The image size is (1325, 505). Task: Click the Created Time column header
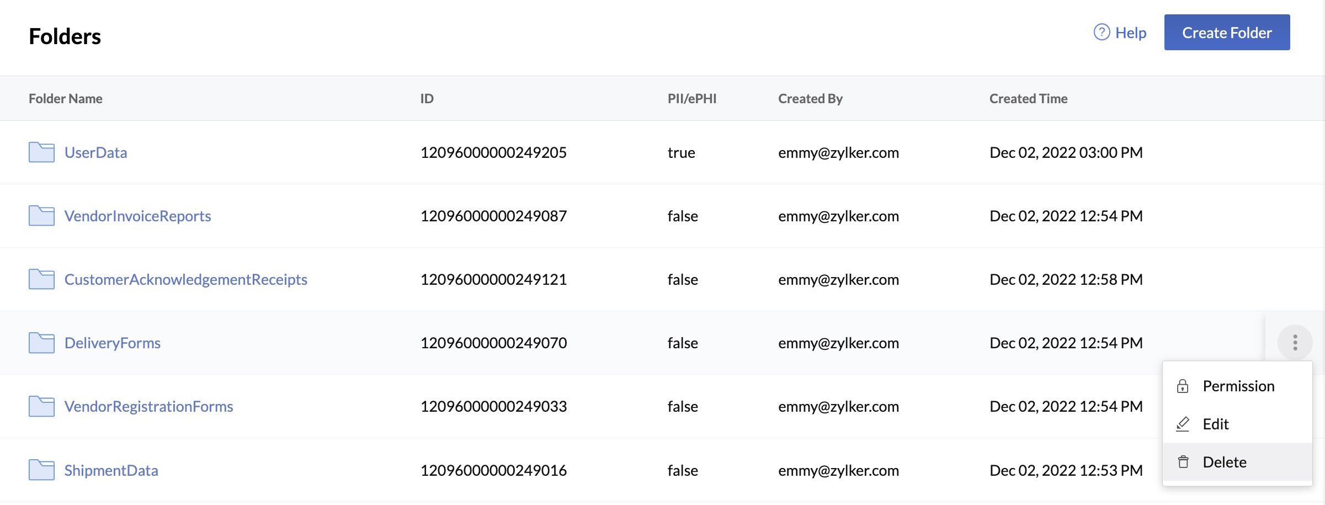1028,98
